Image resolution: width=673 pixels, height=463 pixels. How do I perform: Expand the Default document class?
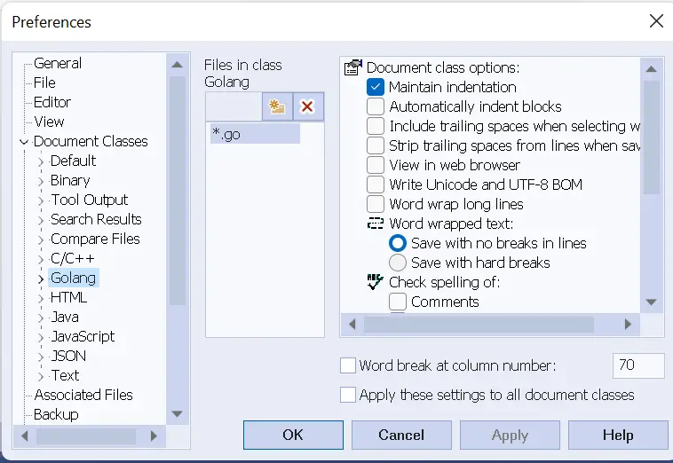pos(41,161)
